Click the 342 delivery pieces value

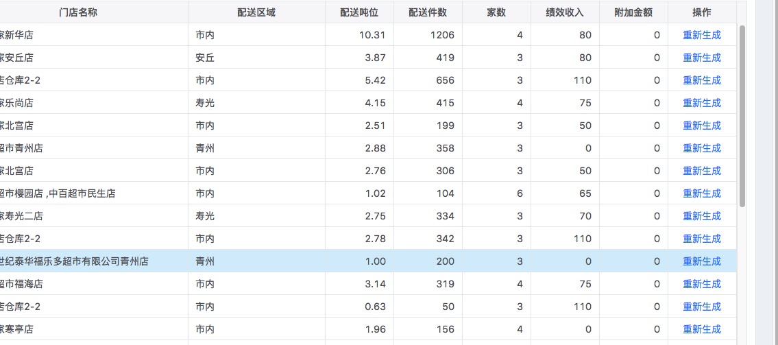pyautogui.click(x=445, y=239)
